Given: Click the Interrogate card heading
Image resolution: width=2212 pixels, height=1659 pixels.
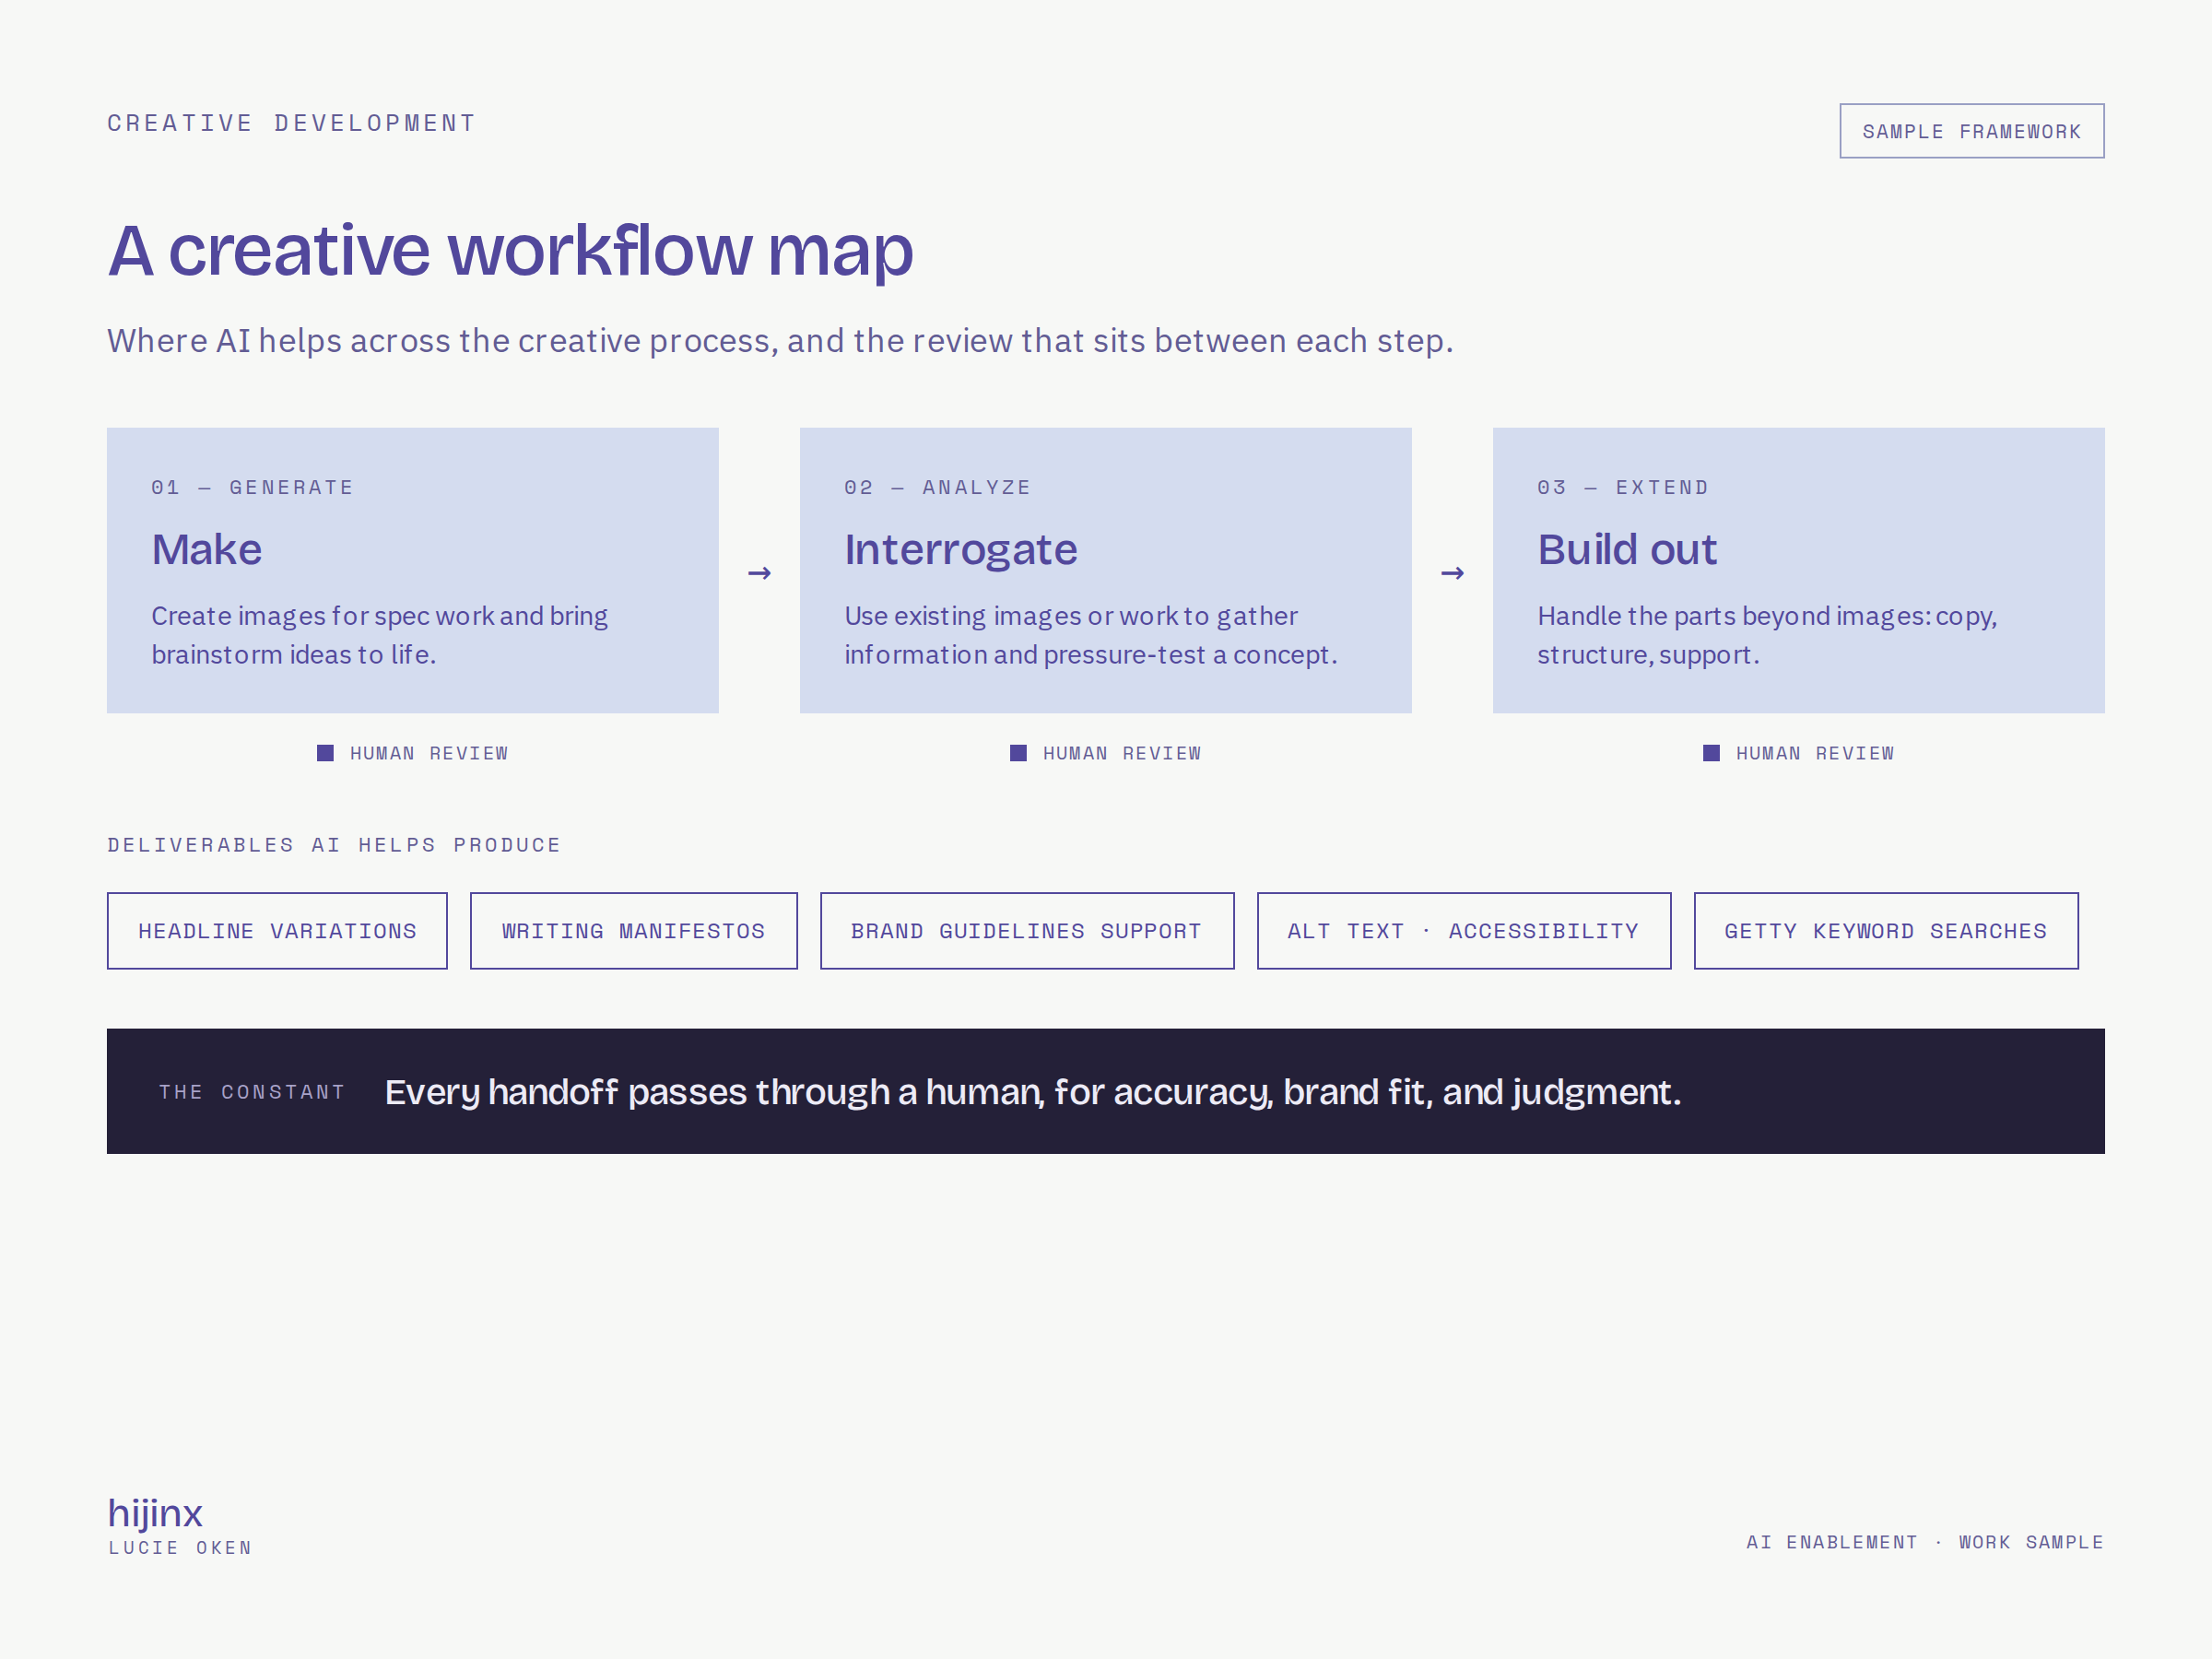Looking at the screenshot, I should tap(961, 550).
